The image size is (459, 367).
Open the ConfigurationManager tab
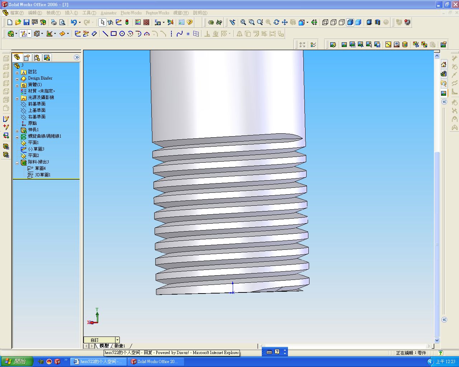37,57
